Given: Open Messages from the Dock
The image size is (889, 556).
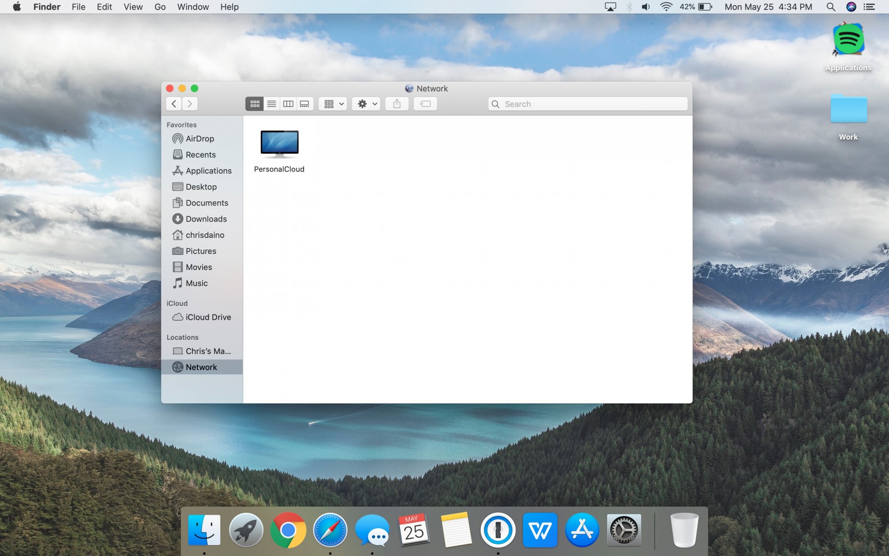Looking at the screenshot, I should click(x=372, y=530).
